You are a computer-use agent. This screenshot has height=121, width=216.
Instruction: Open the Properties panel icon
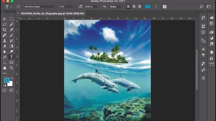click(203, 26)
